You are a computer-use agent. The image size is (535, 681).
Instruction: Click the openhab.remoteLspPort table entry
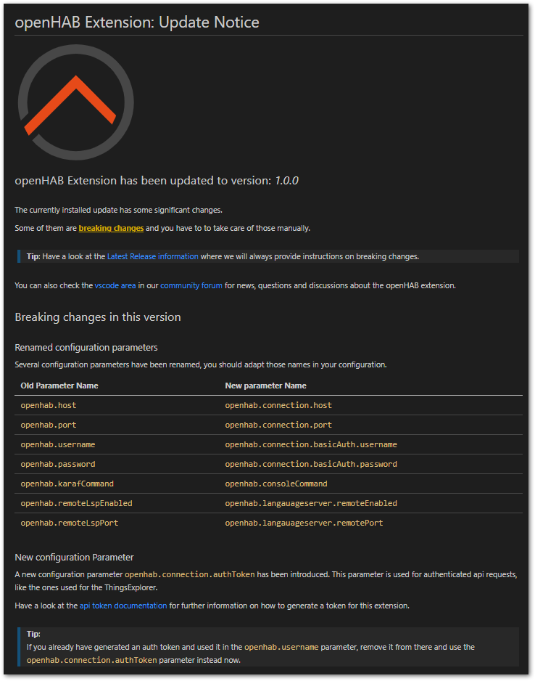69,523
